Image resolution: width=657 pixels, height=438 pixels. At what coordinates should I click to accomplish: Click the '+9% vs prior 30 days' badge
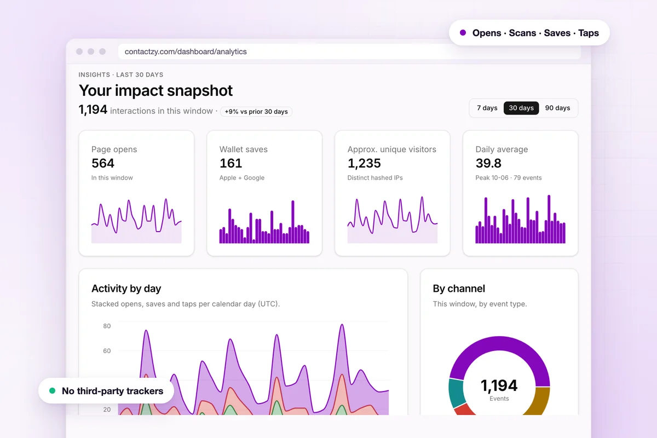(x=256, y=112)
